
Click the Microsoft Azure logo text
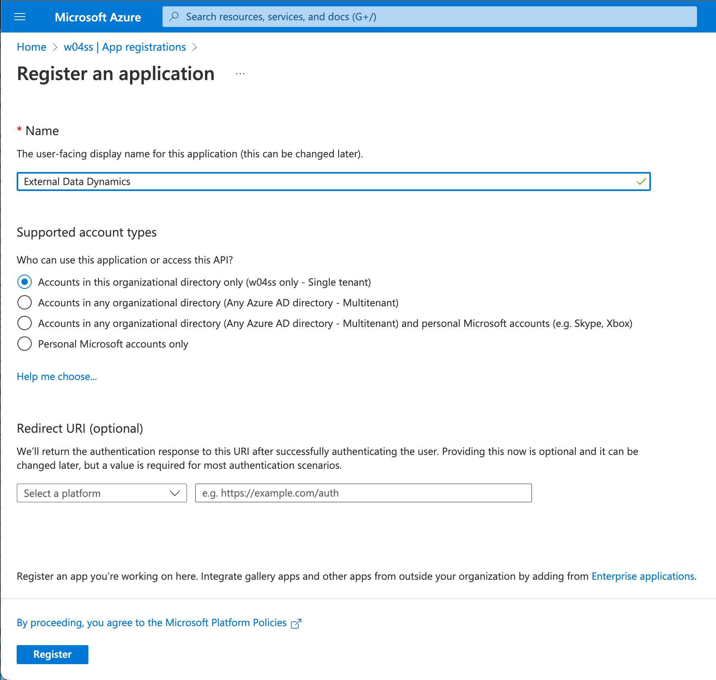click(98, 17)
